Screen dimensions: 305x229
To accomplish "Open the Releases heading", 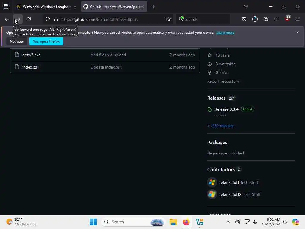I will click(x=216, y=98).
